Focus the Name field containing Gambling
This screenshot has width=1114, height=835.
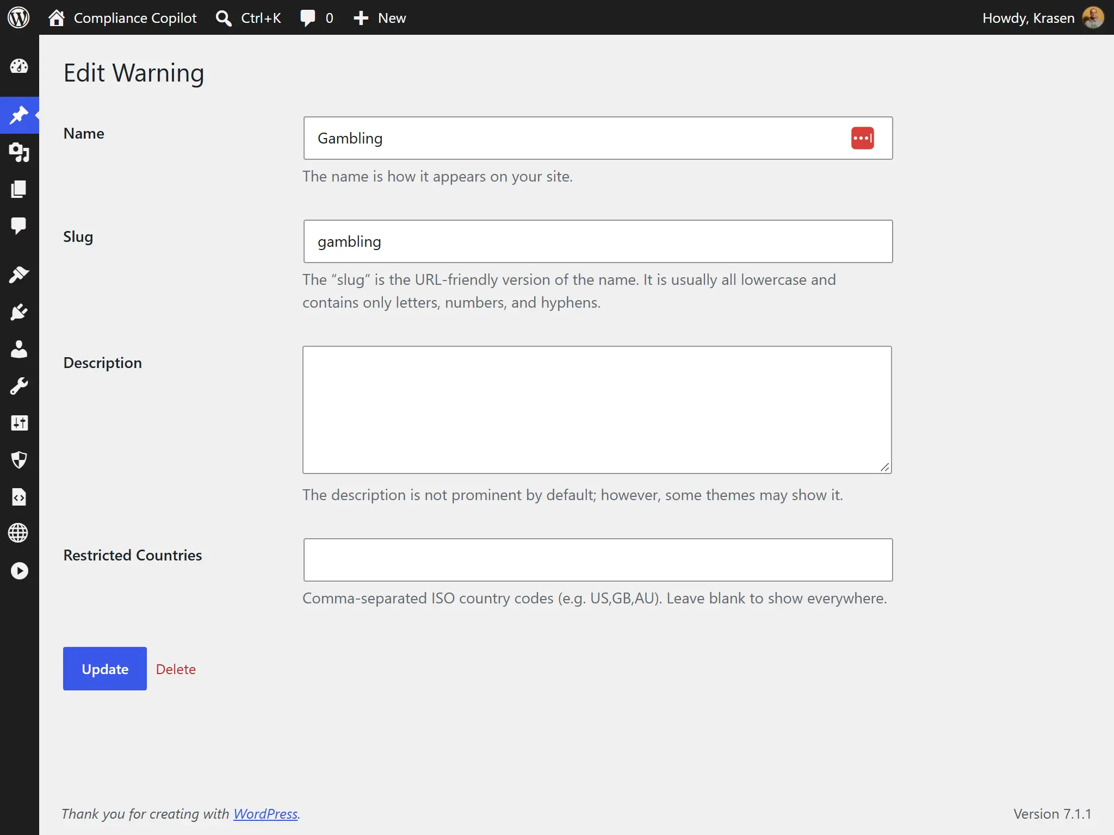pos(598,138)
